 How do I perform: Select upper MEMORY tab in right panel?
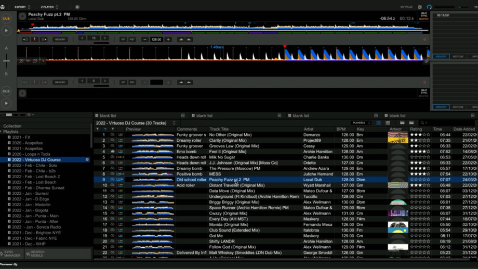[441, 57]
